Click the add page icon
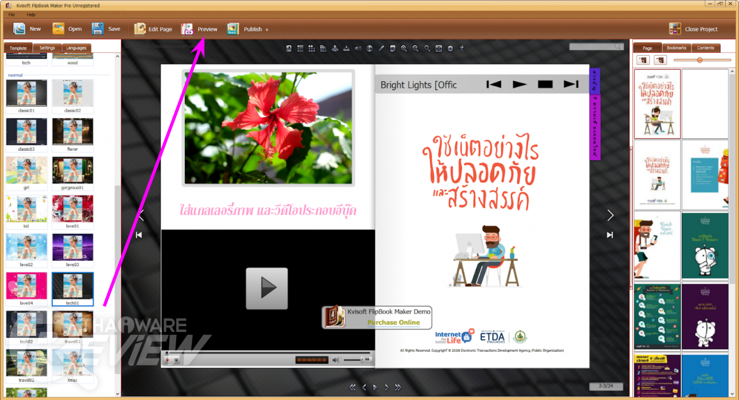The image size is (739, 400). pos(643,60)
